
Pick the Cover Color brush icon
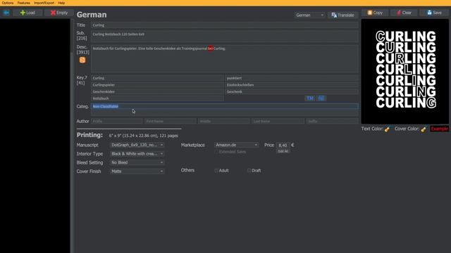coord(424,129)
